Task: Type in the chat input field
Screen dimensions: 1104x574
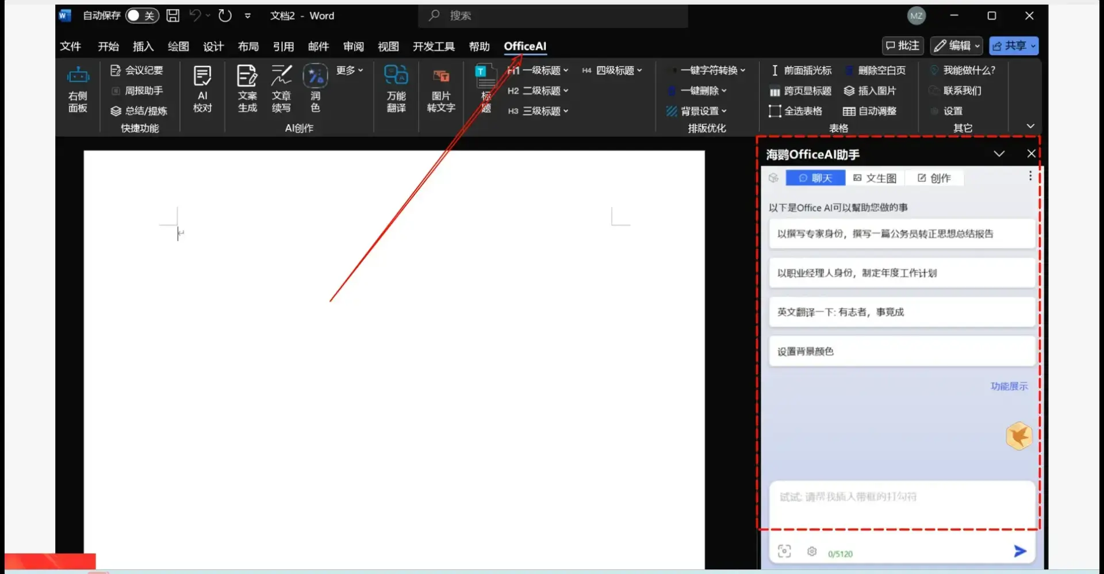Action: coord(897,500)
